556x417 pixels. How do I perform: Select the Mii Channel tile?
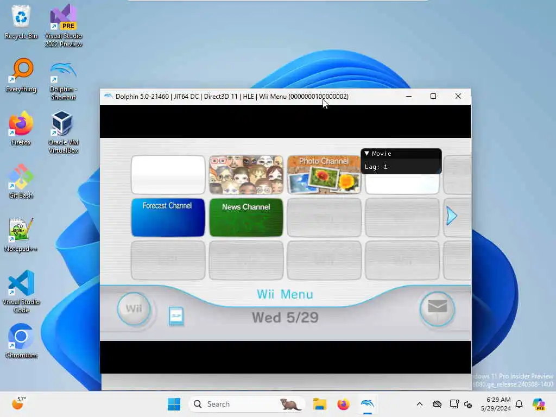[x=246, y=175]
